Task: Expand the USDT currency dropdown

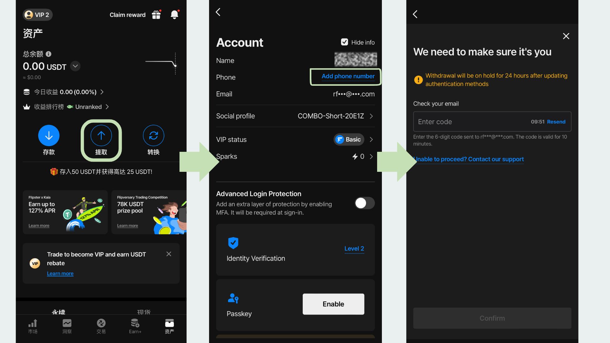Action: tap(75, 66)
